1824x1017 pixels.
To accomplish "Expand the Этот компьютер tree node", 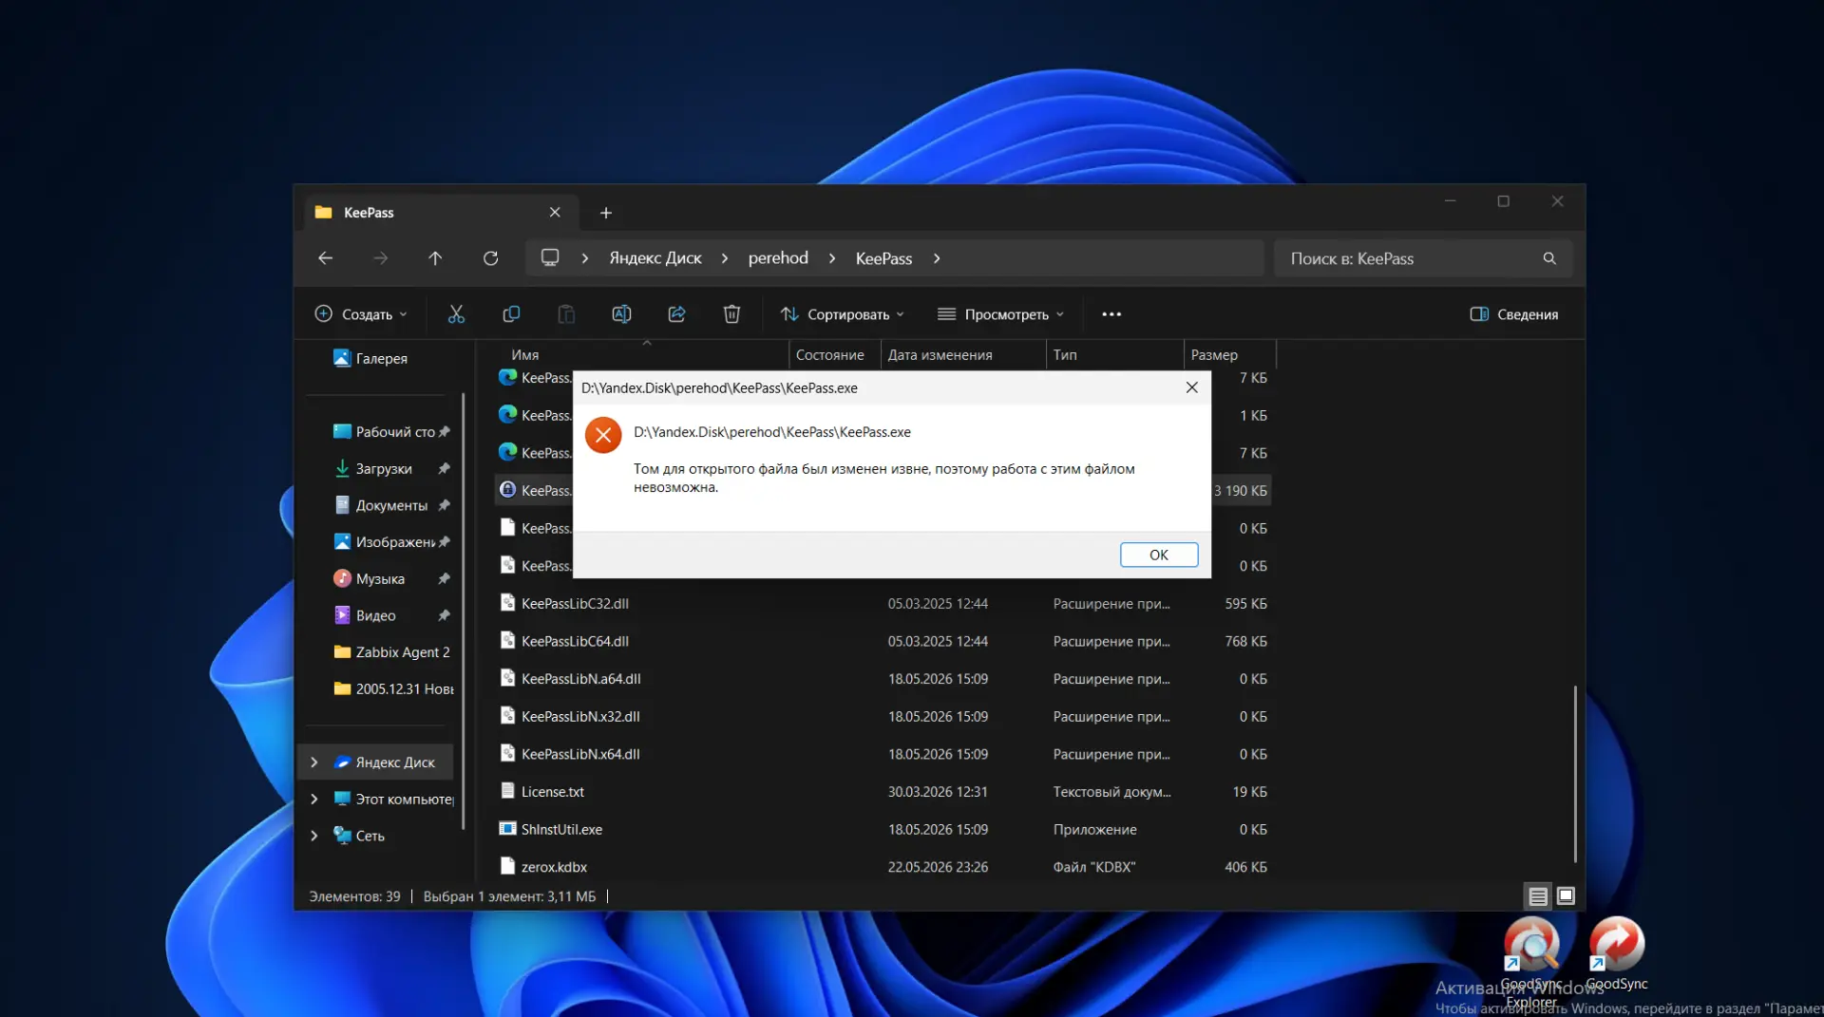I will tap(314, 800).
